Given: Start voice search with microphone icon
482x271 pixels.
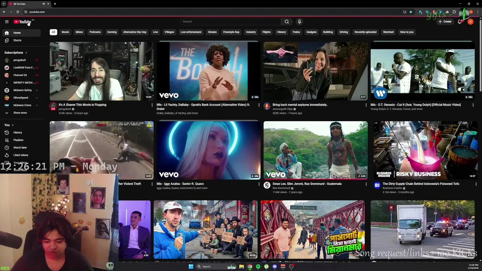Looking at the screenshot, I should pos(299,21).
